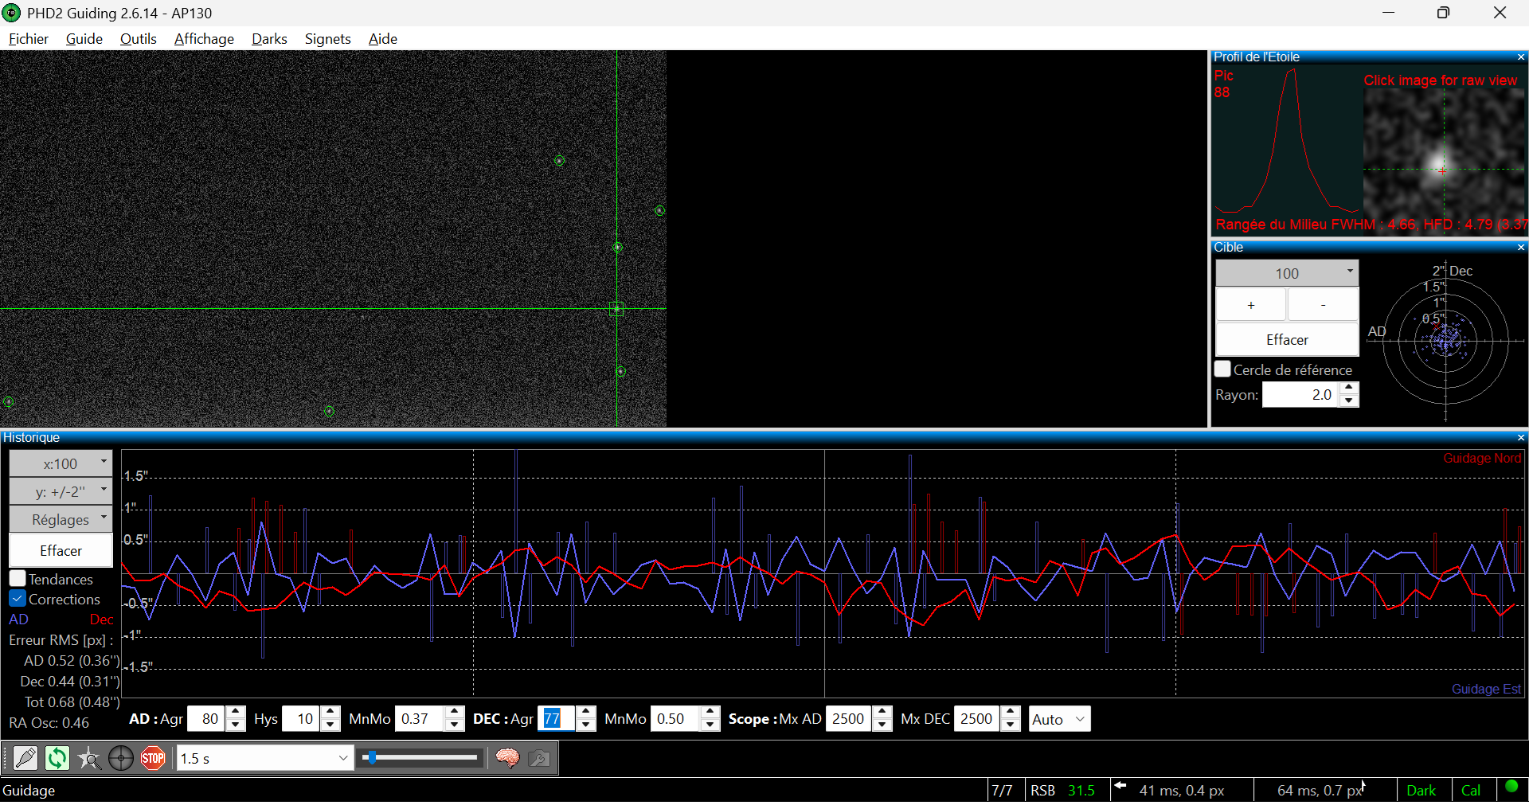Click the RSB 31.5 status readout

[1062, 790]
